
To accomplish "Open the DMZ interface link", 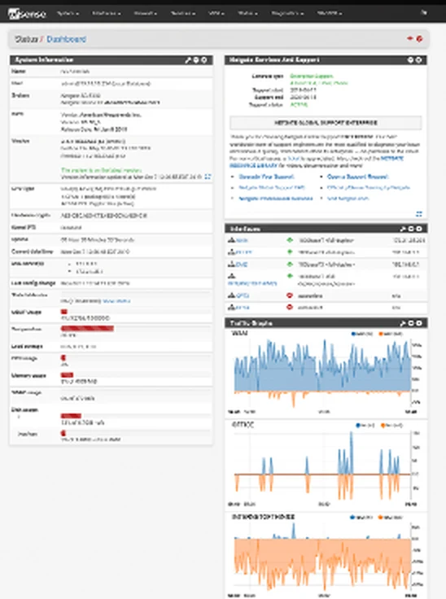I will [242, 265].
